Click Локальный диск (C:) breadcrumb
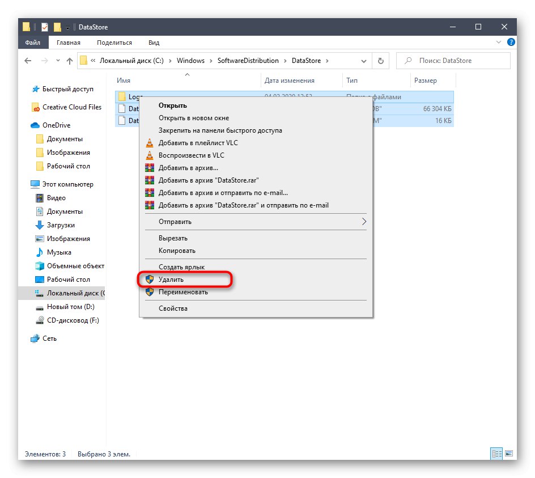 [131, 61]
